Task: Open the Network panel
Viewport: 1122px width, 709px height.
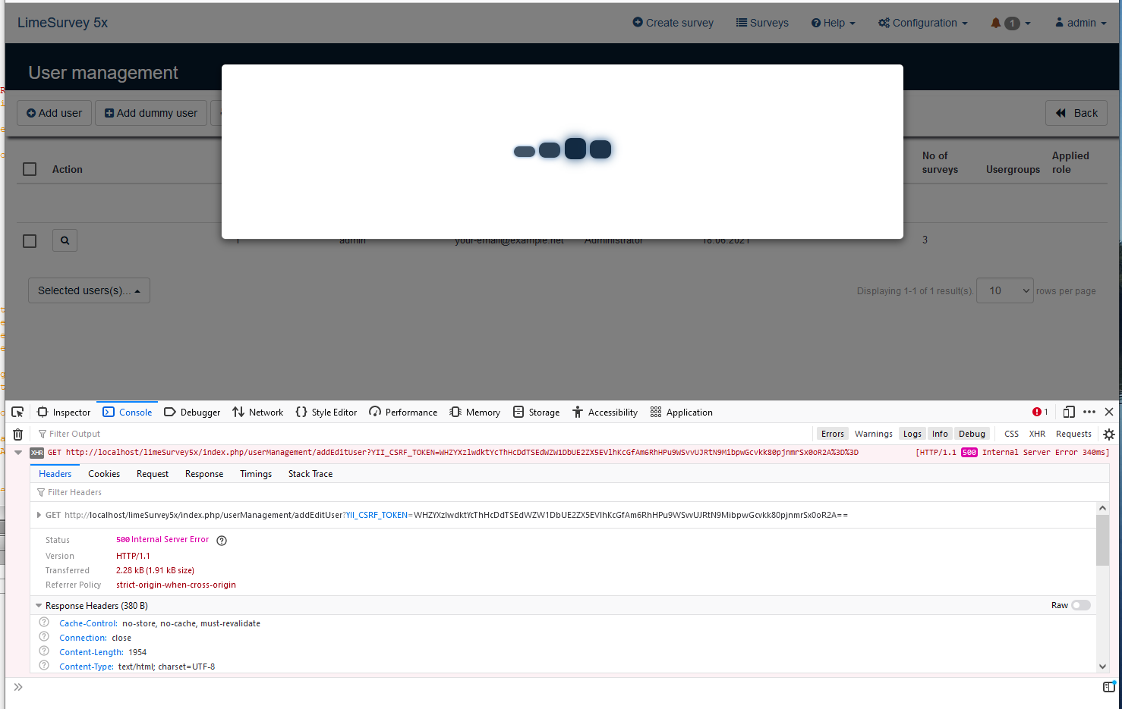Action: coord(258,412)
